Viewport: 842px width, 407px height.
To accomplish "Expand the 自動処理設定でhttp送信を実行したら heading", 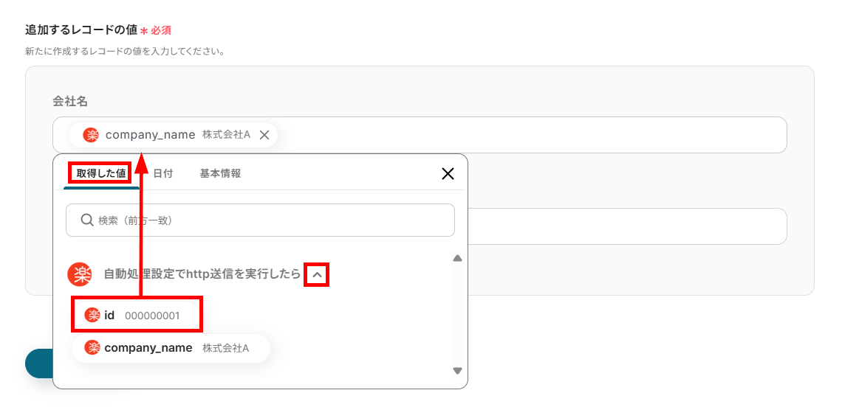I will point(202,274).
